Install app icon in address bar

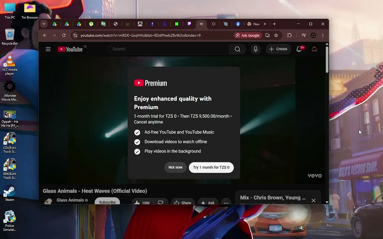[x=267, y=36]
